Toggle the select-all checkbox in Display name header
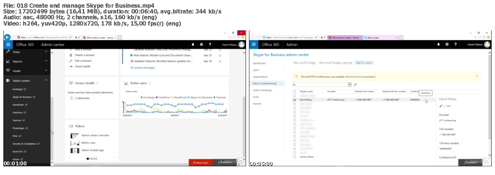Image resolution: width=495 pixels, height=175 pixels. 294,91
